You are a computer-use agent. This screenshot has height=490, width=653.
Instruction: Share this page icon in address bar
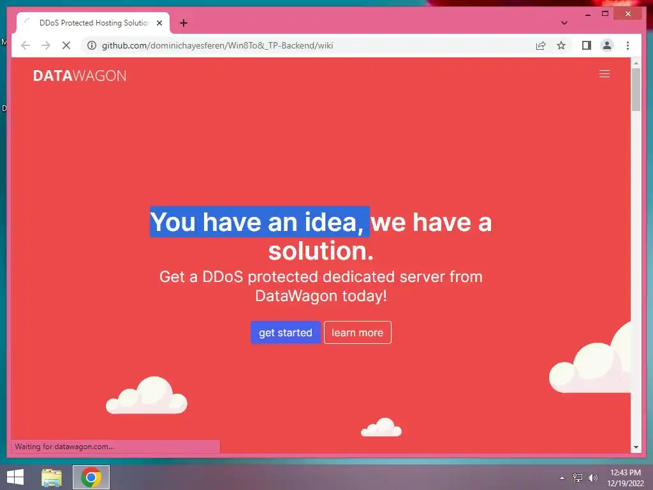pyautogui.click(x=541, y=45)
